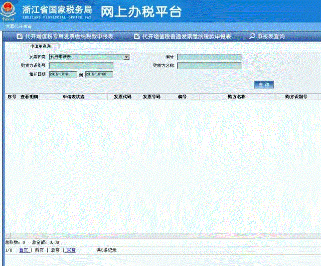The height and width of the screenshot is (266, 321).
Task: Click the start date field 2016-10-01
Action: coord(63,74)
